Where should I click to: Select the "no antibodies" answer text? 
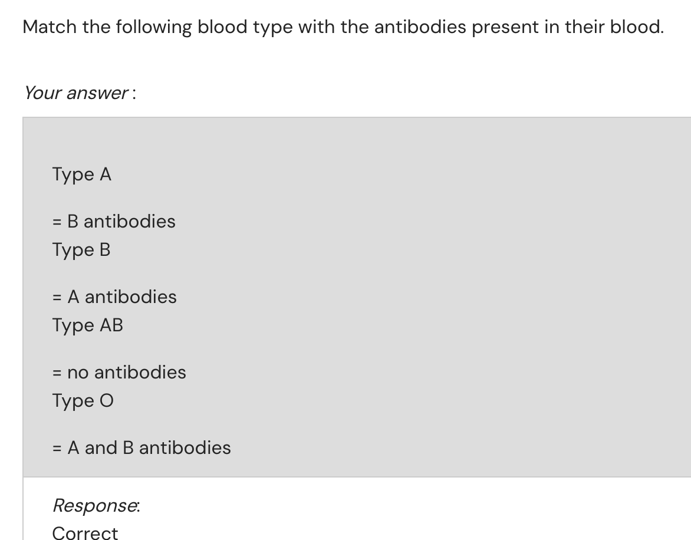click(126, 373)
